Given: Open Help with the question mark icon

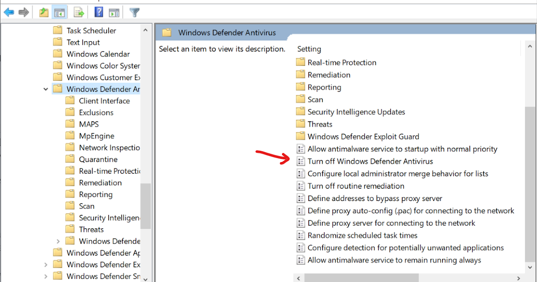Looking at the screenshot, I should 99,12.
